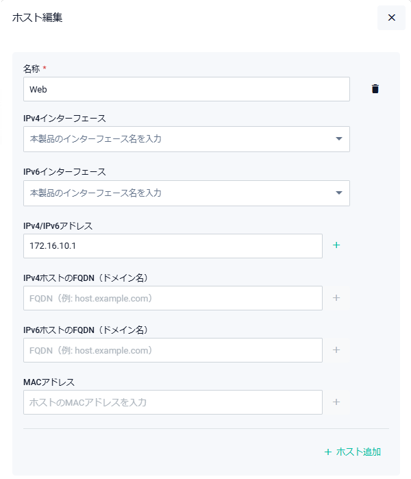The height and width of the screenshot is (479, 411).
Task: Add another MAC address with plus icon
Action: click(x=336, y=402)
